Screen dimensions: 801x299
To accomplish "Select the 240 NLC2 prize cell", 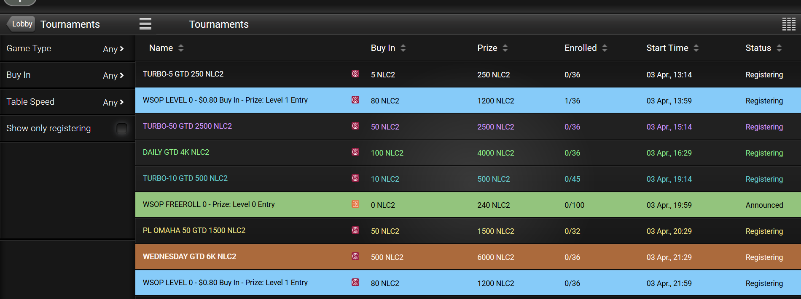I will 494,205.
